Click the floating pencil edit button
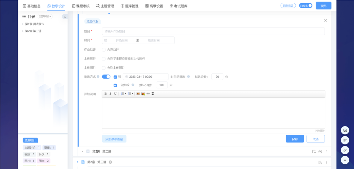Viewport: 354px width, 169px height. click(x=345, y=150)
